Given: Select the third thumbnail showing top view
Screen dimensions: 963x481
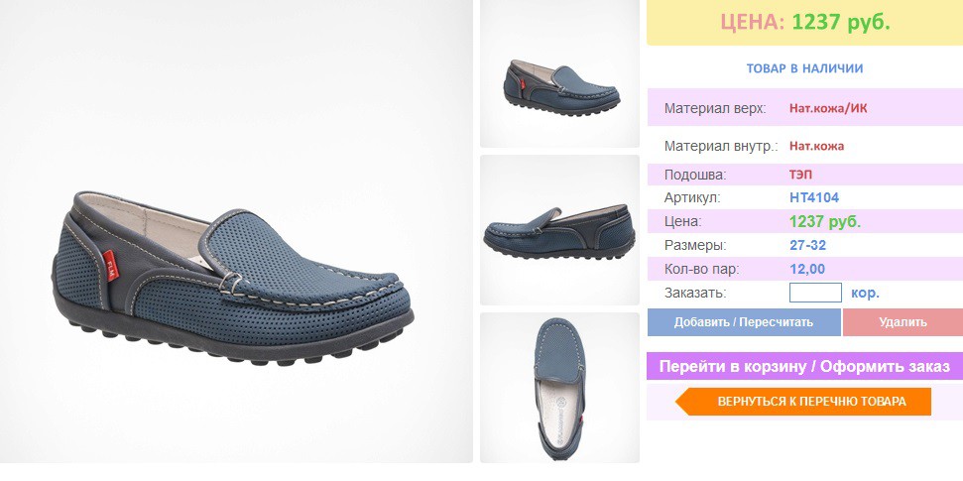Looking at the screenshot, I should [559, 388].
